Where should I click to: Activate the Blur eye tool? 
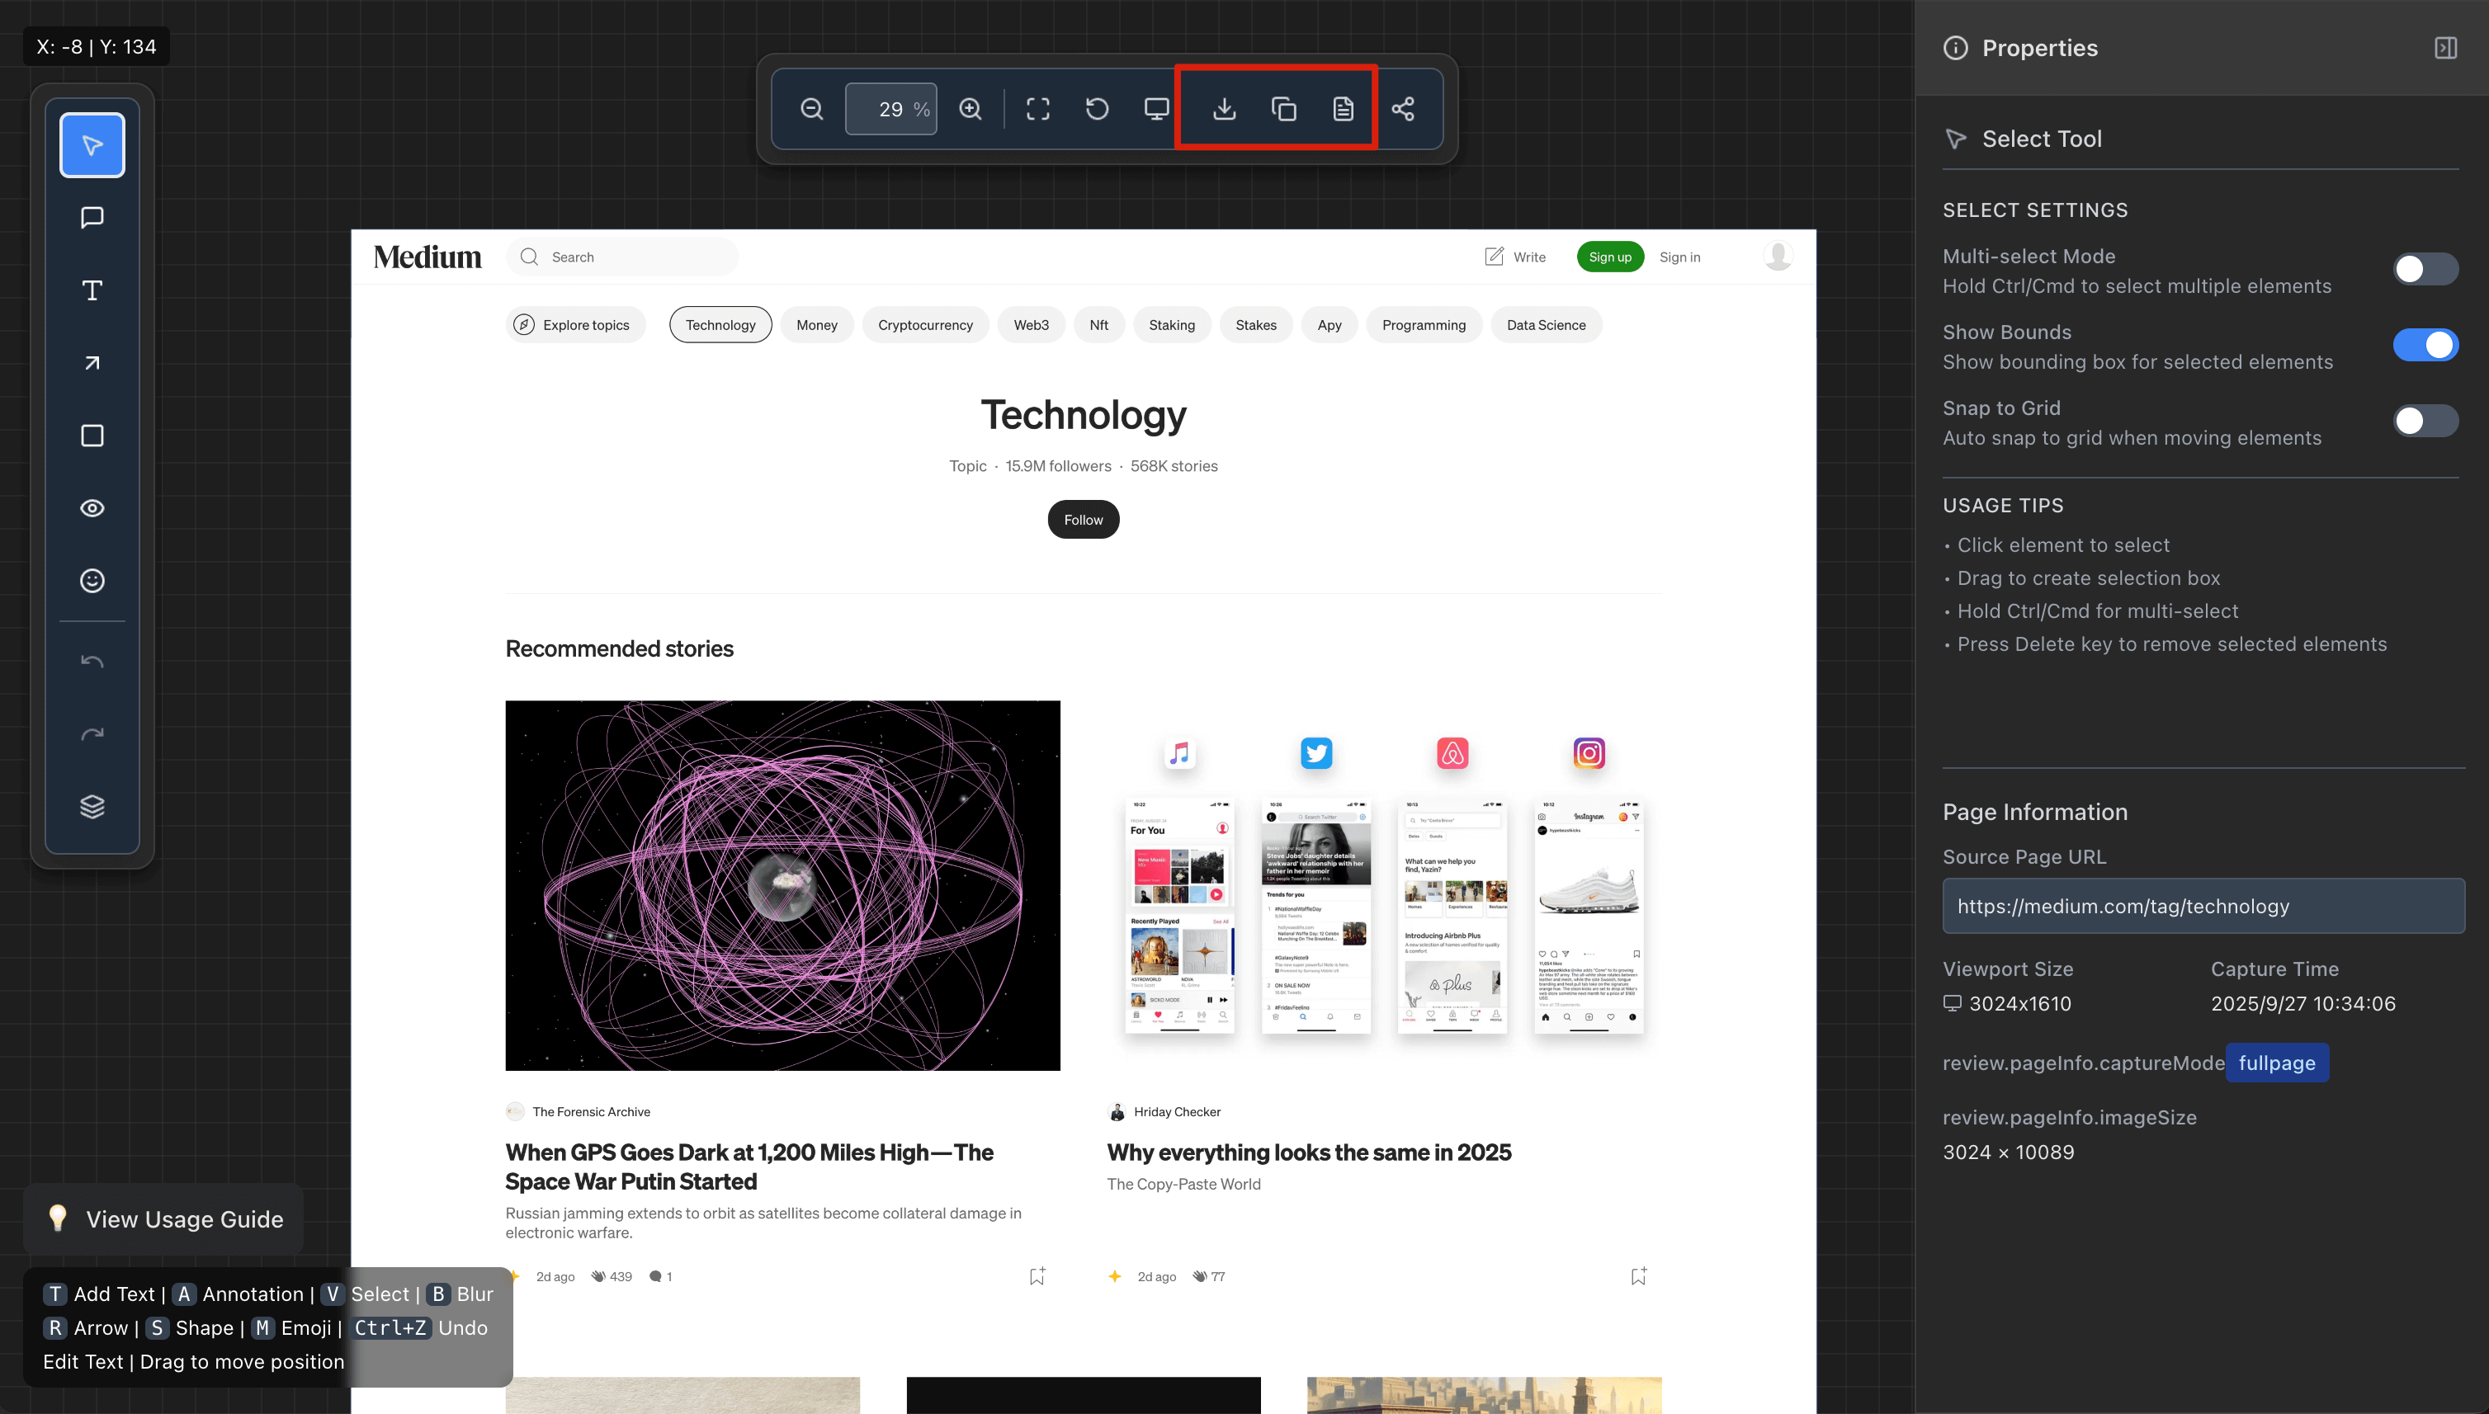pos(92,508)
